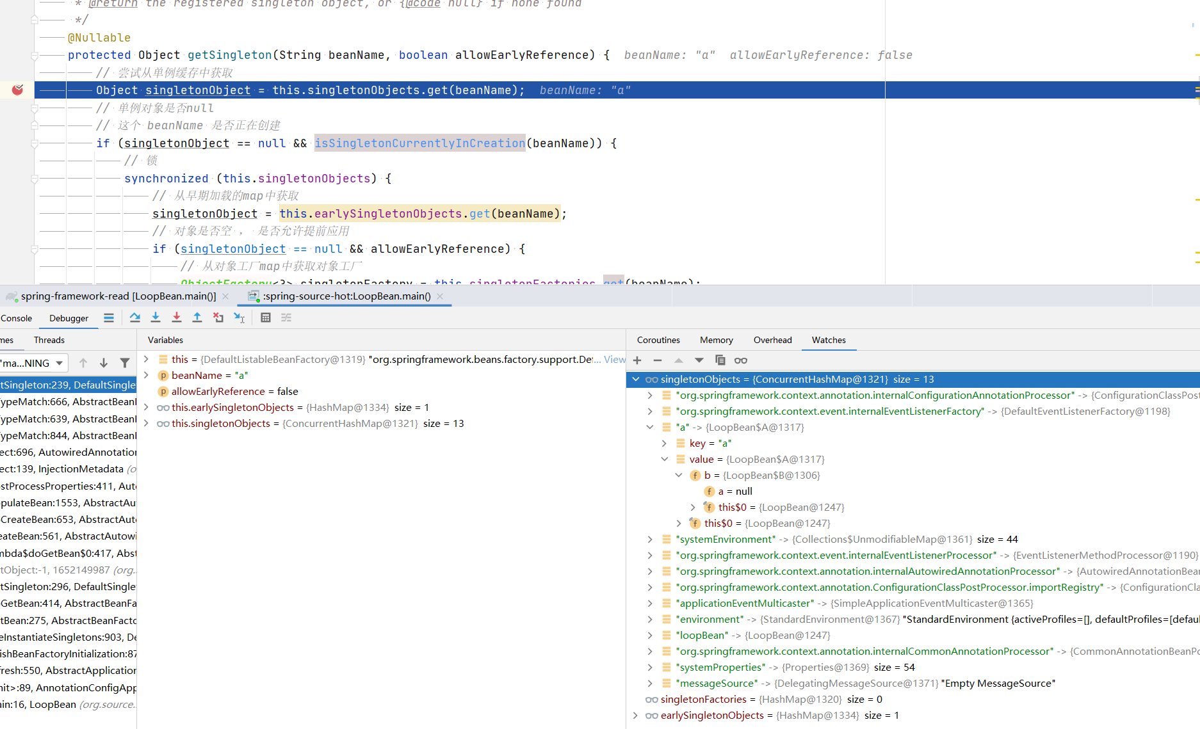1200x729 pixels.
Task: Toggle the glasses icon in Watches toolbar
Action: [741, 360]
